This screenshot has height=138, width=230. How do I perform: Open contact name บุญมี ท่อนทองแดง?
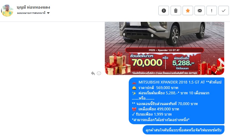pos(33,7)
